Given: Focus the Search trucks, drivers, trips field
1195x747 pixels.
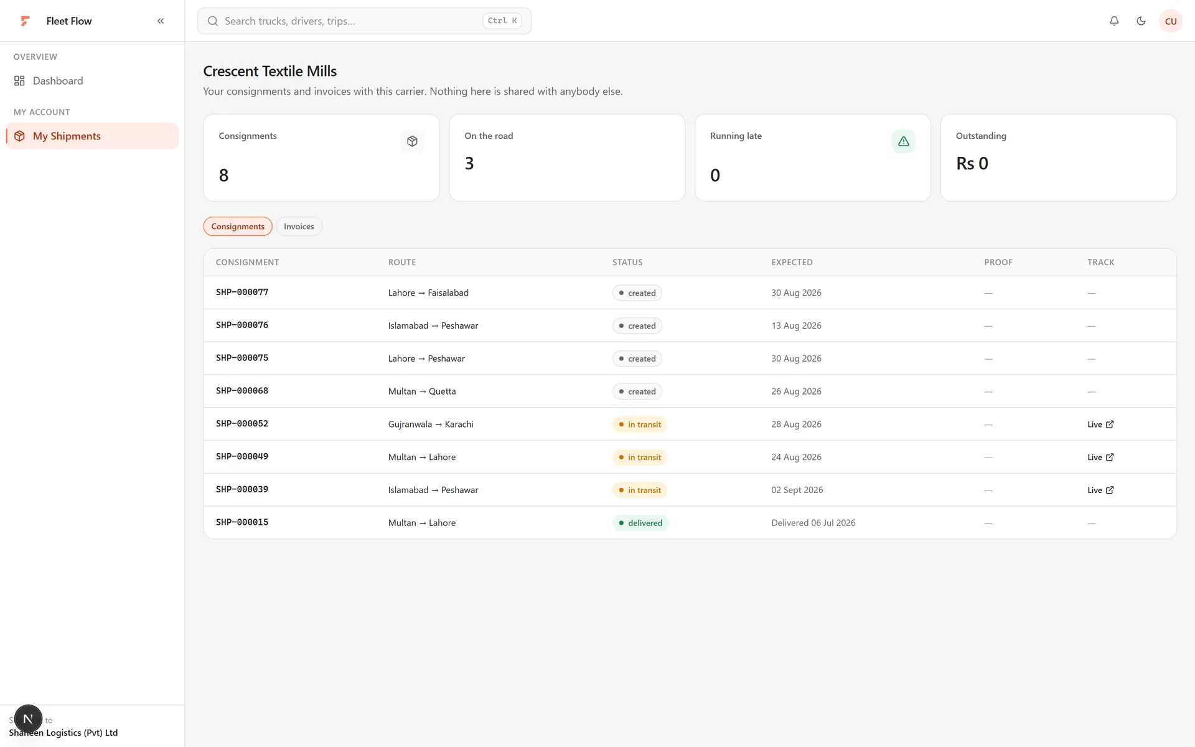Looking at the screenshot, I should (364, 21).
